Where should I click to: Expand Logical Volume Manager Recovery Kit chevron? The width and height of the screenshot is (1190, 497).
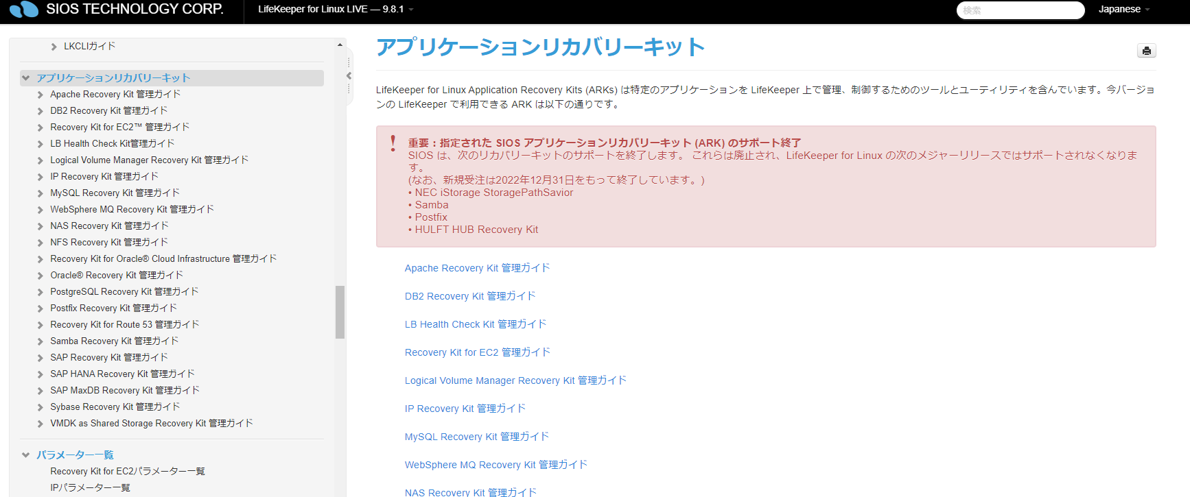pyautogui.click(x=40, y=160)
